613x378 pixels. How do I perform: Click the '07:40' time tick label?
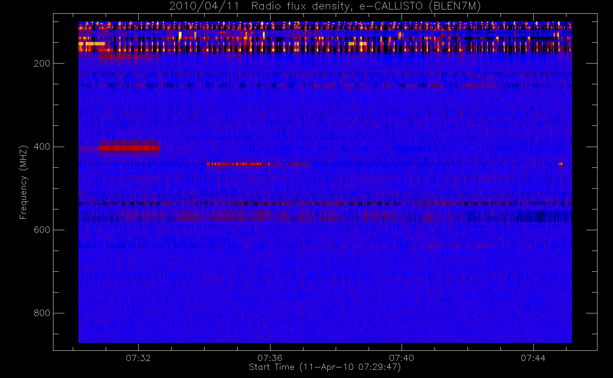pos(402,358)
